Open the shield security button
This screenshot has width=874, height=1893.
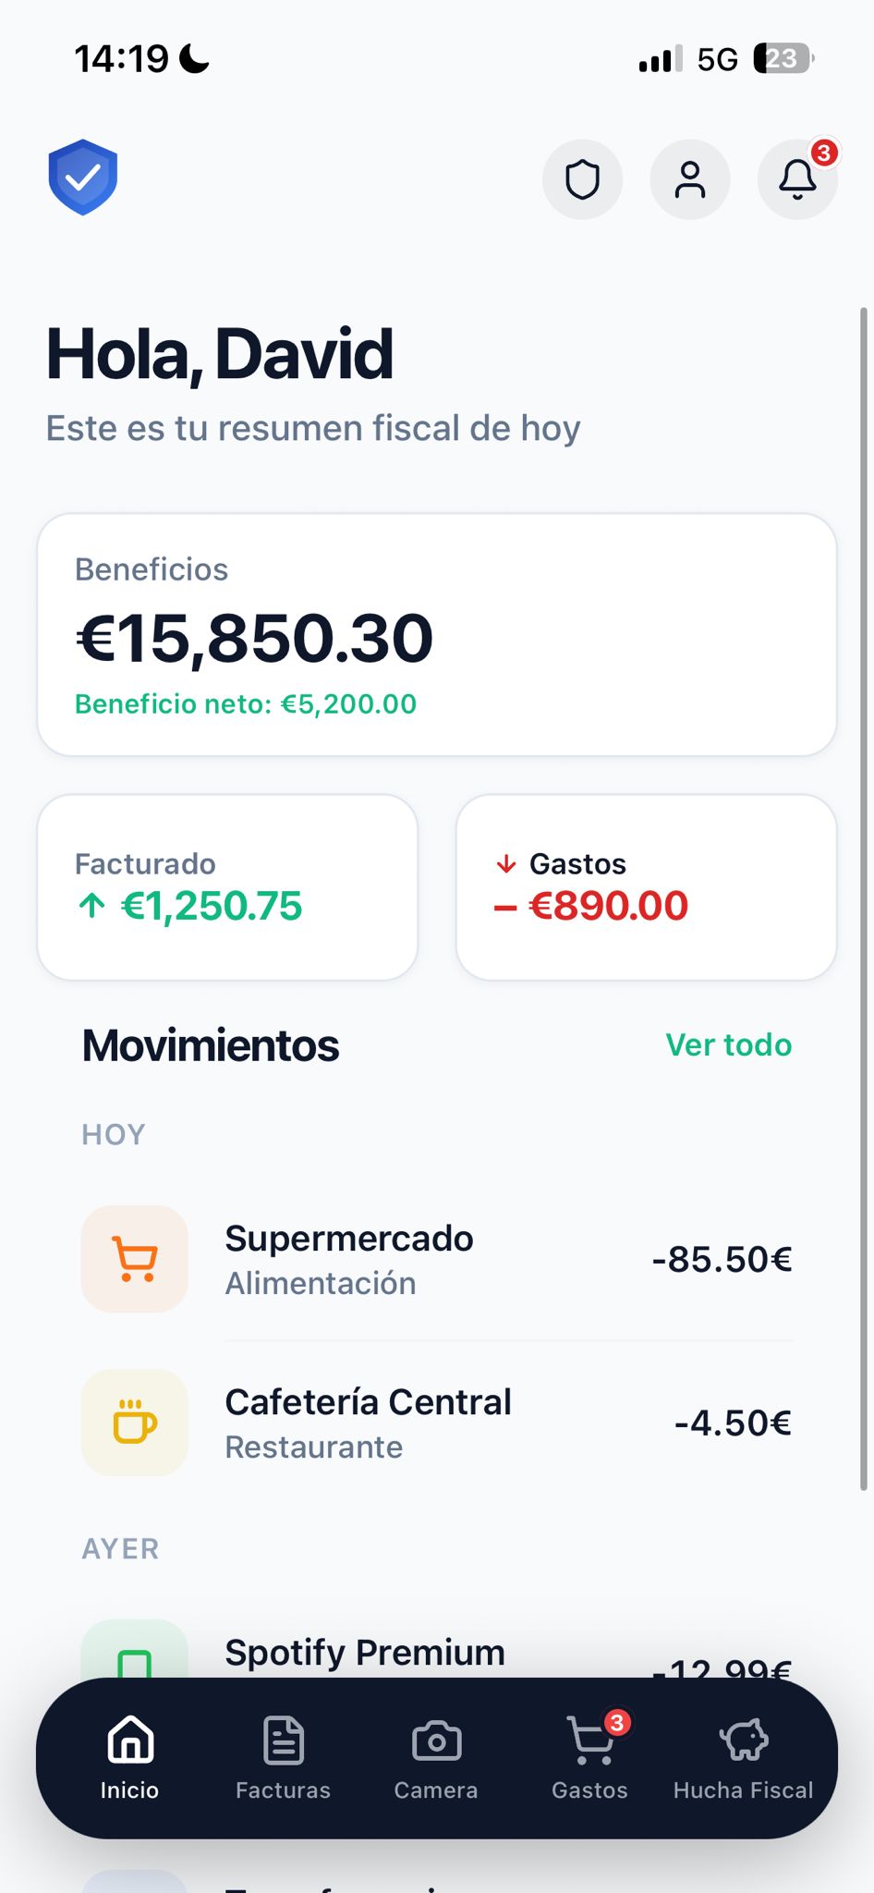click(x=582, y=179)
